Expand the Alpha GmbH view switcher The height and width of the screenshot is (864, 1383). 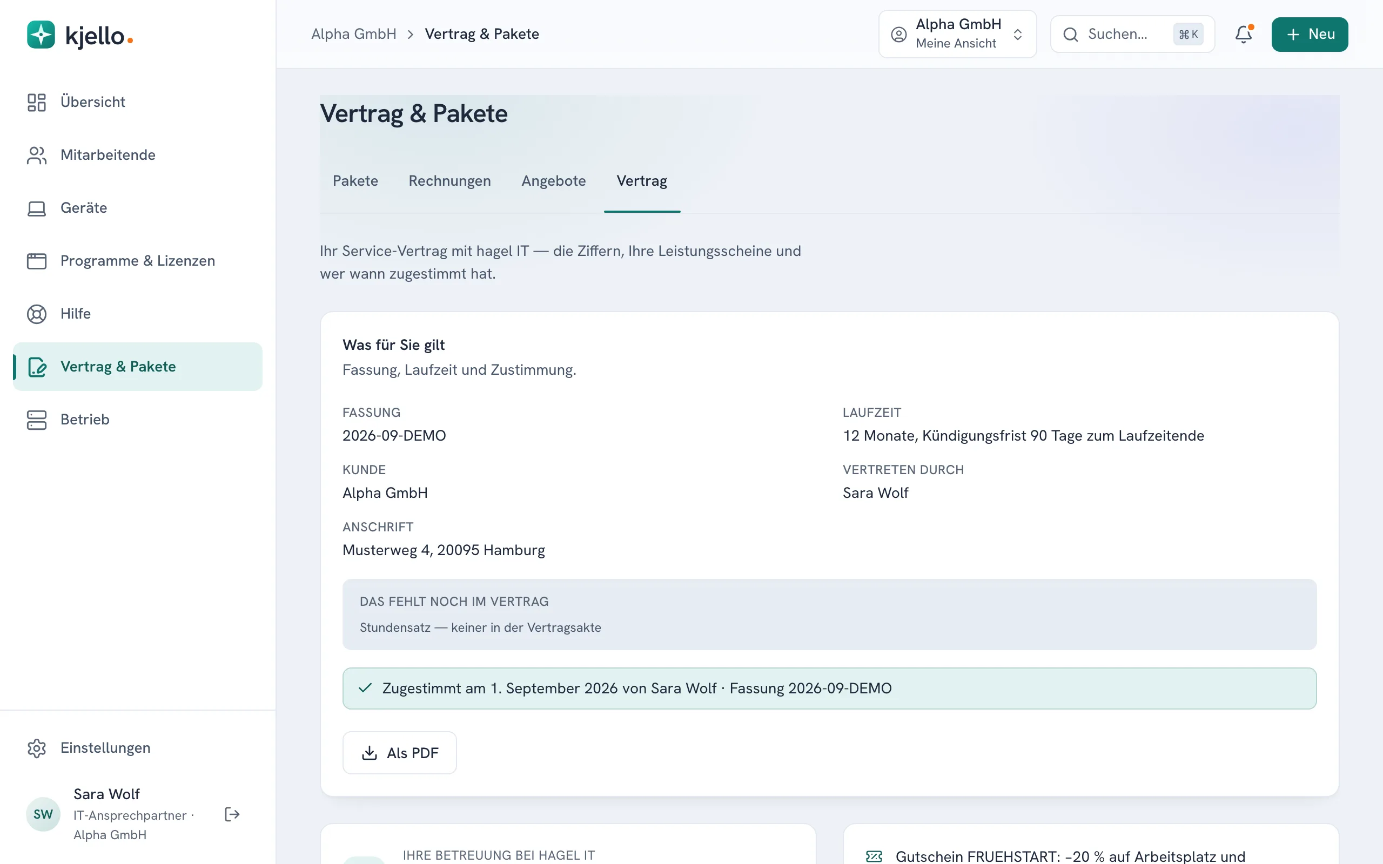click(957, 34)
